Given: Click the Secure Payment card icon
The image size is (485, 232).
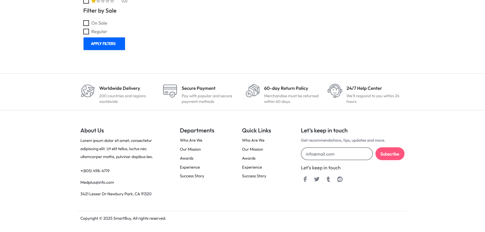Looking at the screenshot, I should pyautogui.click(x=170, y=91).
